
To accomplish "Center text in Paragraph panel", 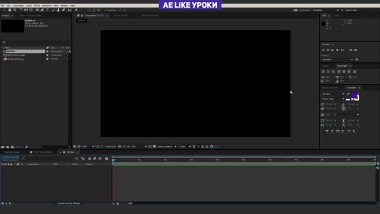I will tap(328, 72).
